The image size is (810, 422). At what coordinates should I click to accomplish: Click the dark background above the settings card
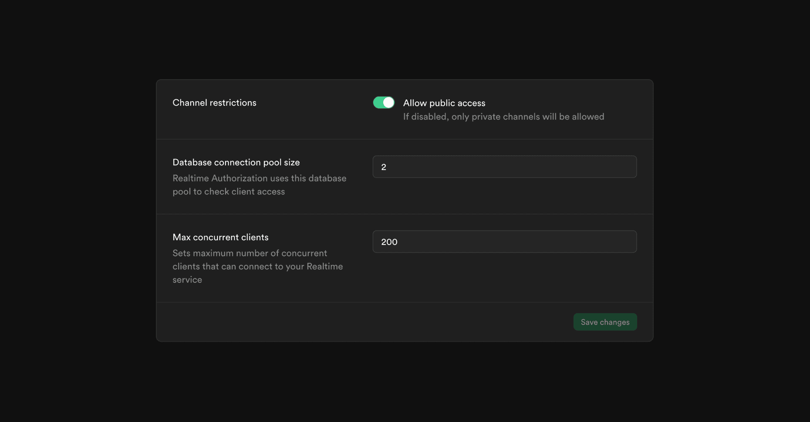coord(405,39)
